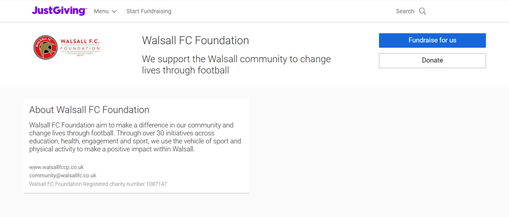Click the community@walsallfc.co.uk email address
Screen dimensions: 509x217
pos(63,175)
